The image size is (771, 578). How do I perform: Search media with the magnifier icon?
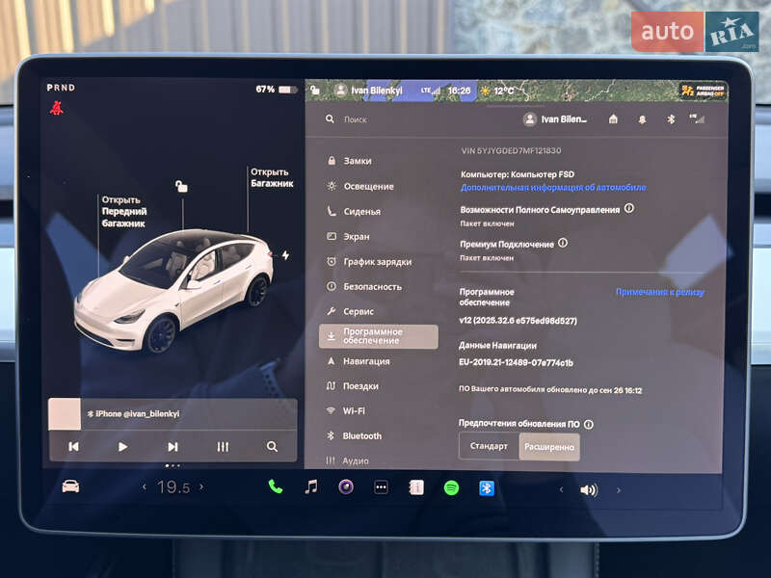tap(272, 446)
